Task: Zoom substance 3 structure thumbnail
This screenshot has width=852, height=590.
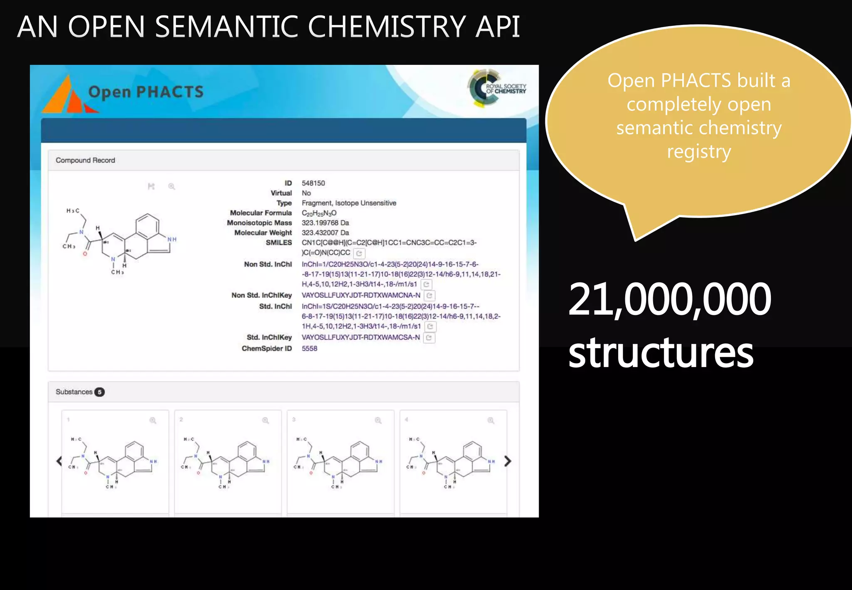Action: (378, 421)
